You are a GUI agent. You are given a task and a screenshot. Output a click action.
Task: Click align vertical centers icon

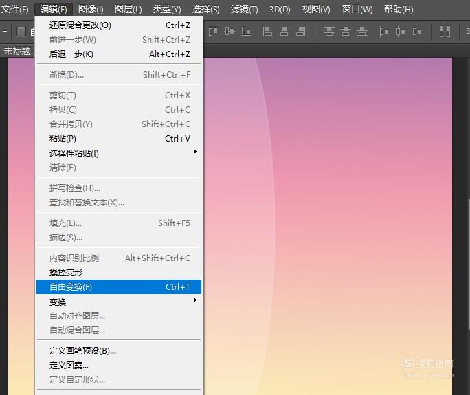click(x=230, y=31)
